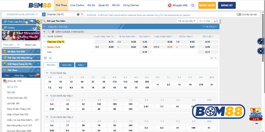This screenshot has width=265, height=132.
Task: Switch to Phiên bản Rút Gọn
Action: pos(21,22)
